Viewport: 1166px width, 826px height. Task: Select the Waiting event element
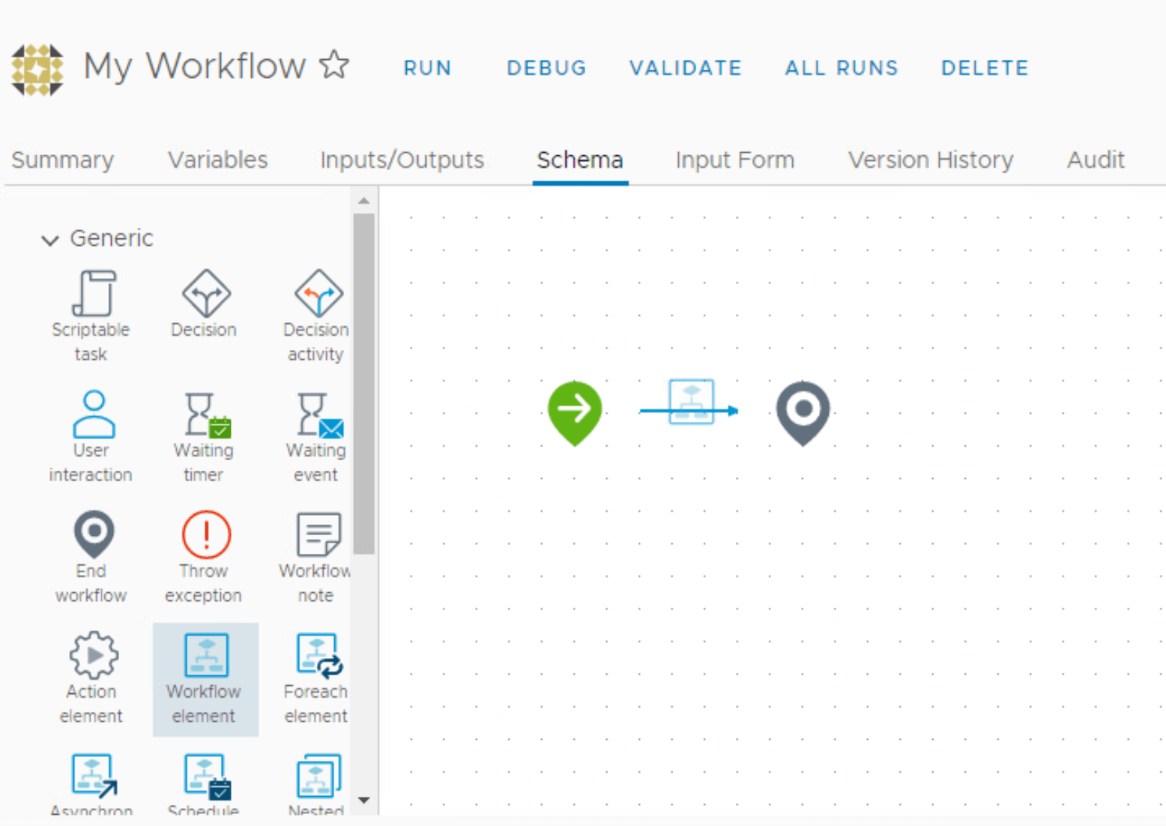click(315, 437)
